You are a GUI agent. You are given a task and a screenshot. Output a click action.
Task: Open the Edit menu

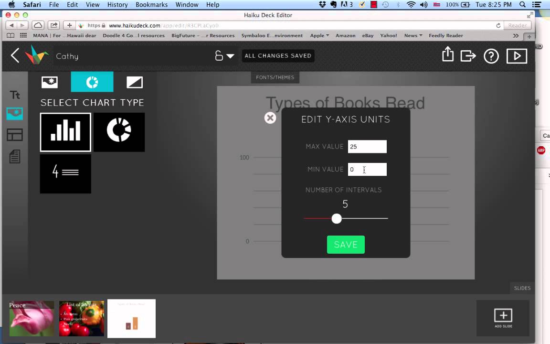click(x=72, y=5)
